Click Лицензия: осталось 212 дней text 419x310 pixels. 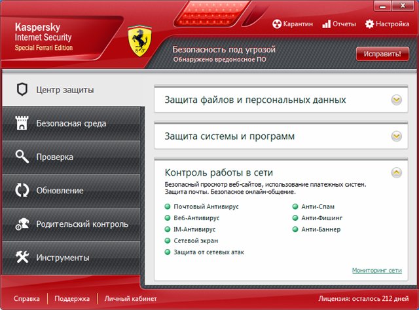click(x=363, y=298)
